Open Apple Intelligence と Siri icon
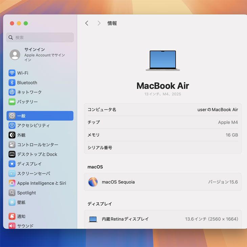The width and height of the screenshot is (247, 247). coord(12,183)
